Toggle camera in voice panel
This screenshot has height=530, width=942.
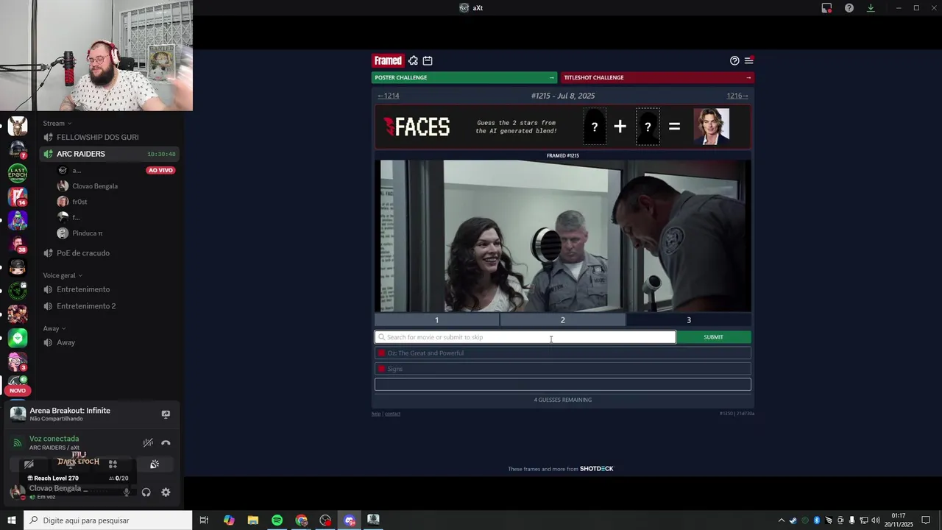[29, 464]
